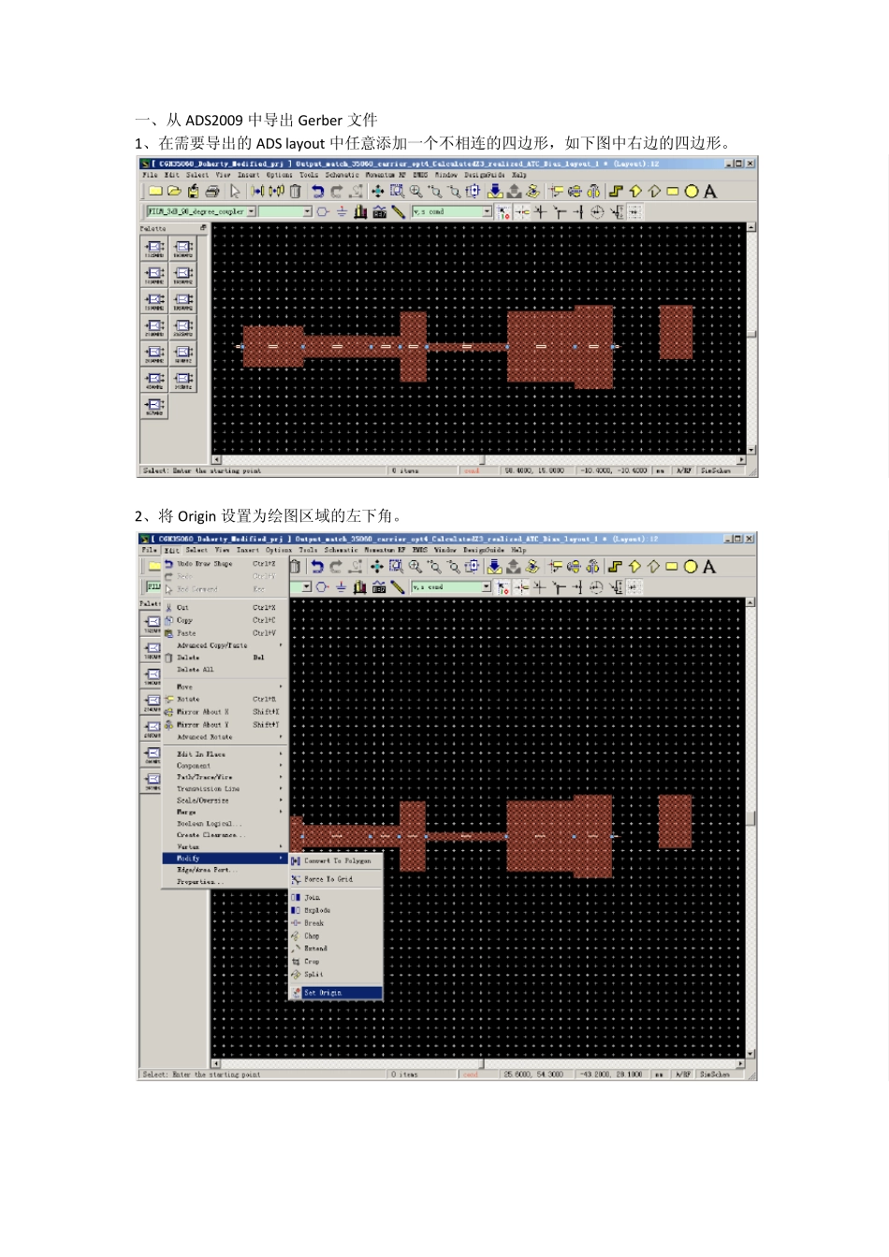Image resolution: width=889 pixels, height=1257 pixels.
Task: Choose Mirror About X menu entry
Action: pos(224,712)
